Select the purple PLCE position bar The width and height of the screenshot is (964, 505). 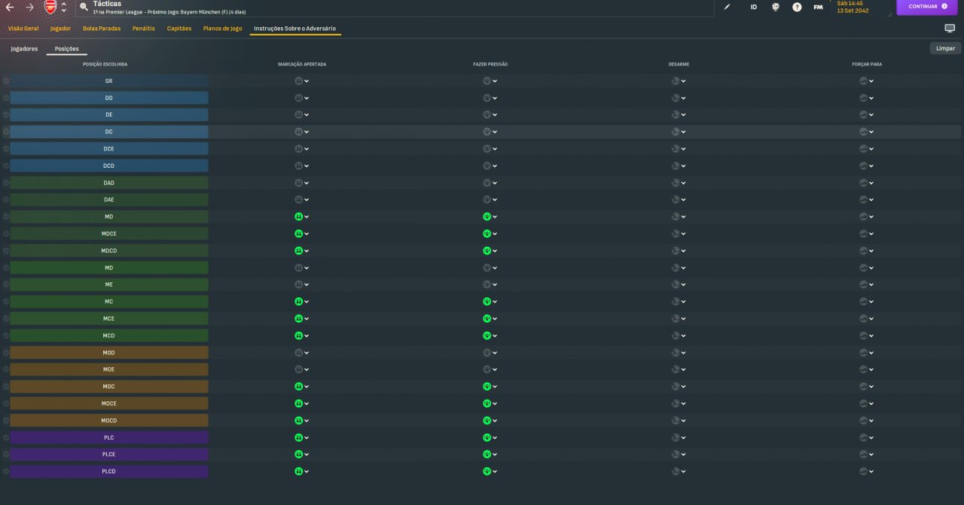(x=109, y=455)
